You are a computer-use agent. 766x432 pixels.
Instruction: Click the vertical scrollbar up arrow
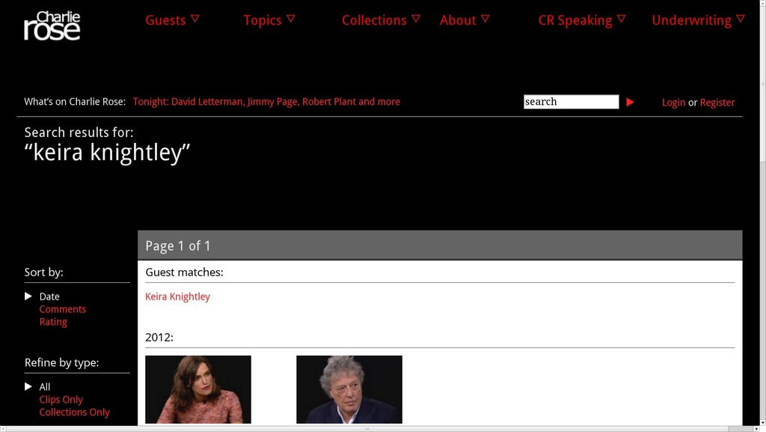(x=762, y=3)
